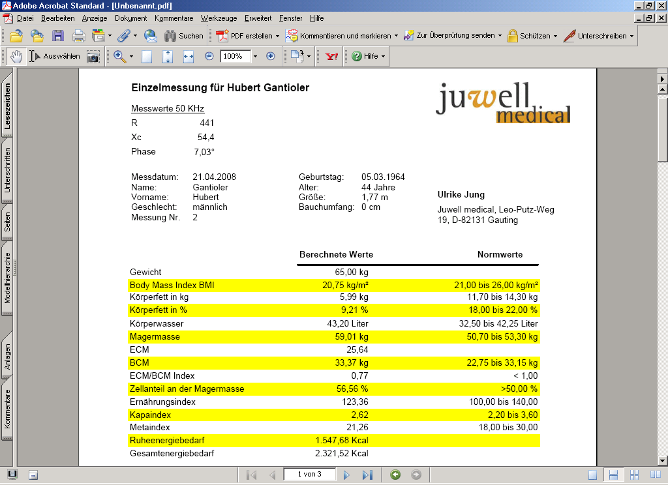The height and width of the screenshot is (485, 668).
Task: Go to the first page
Action: tap(251, 475)
